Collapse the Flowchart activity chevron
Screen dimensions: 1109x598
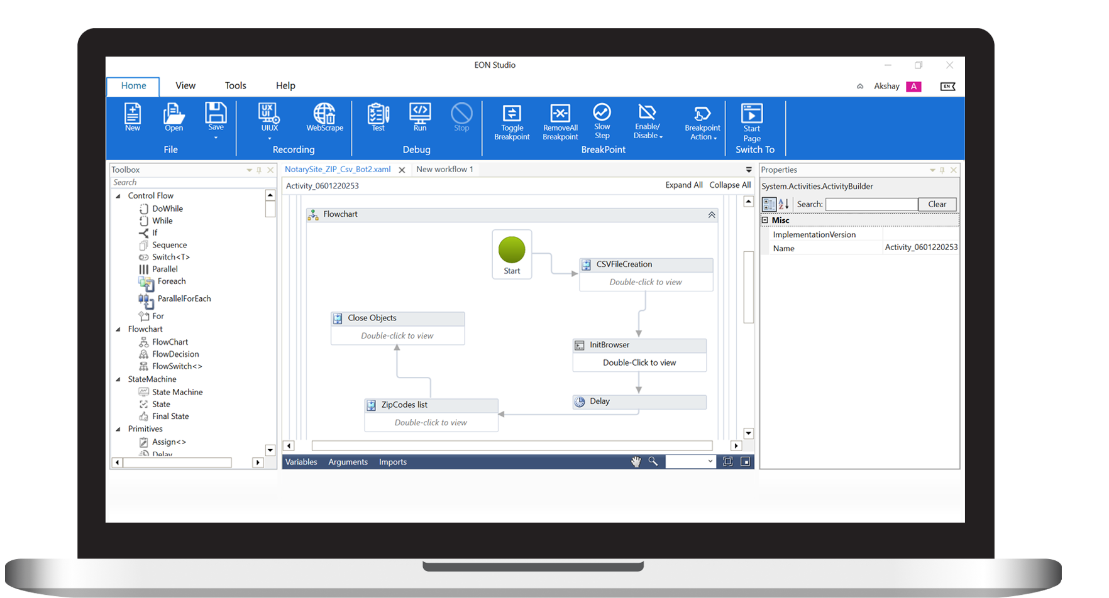click(712, 215)
